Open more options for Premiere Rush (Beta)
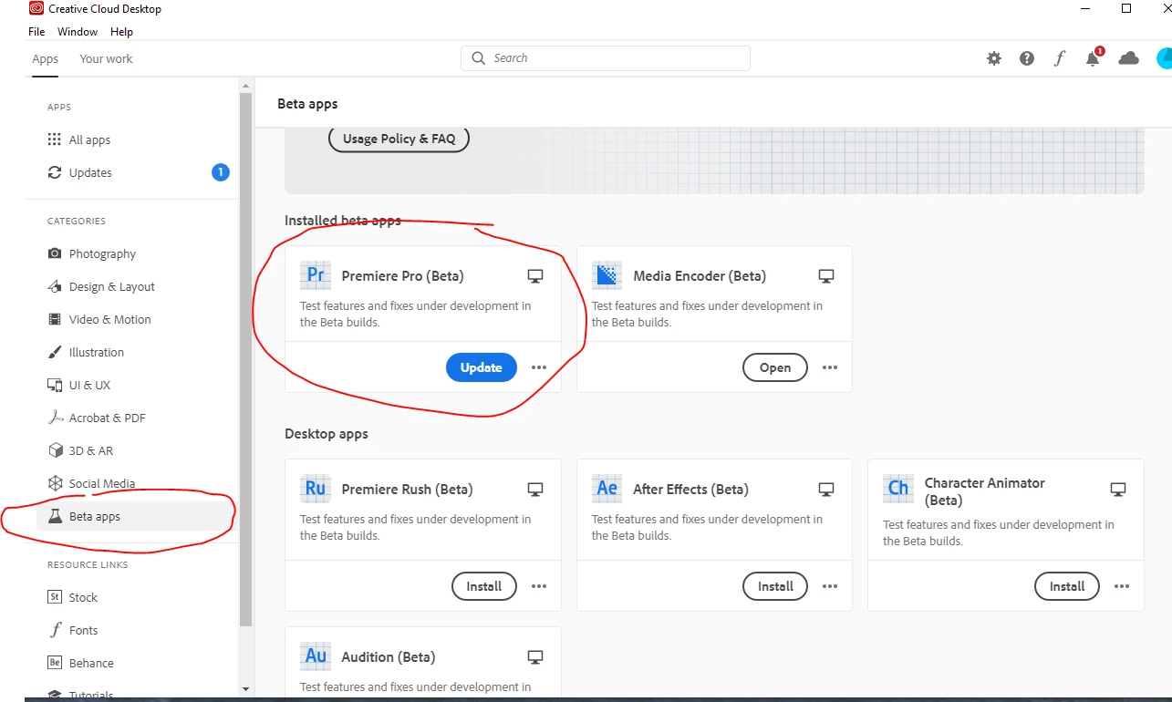 point(539,587)
